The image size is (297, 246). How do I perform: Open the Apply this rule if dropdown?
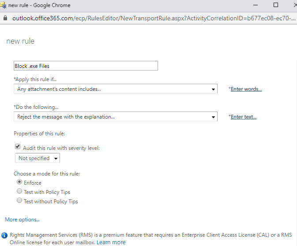click(116, 89)
